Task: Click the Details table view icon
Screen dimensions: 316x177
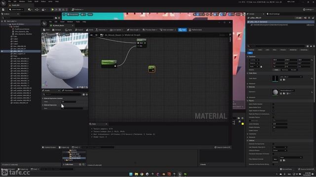Action: pyautogui.click(x=308, y=46)
